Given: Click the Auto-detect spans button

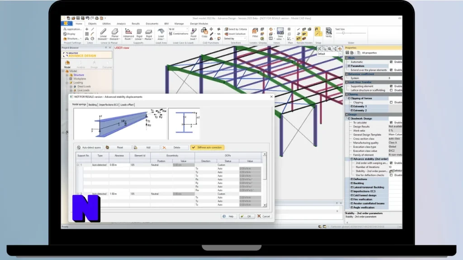Looking at the screenshot, I should point(89,148).
